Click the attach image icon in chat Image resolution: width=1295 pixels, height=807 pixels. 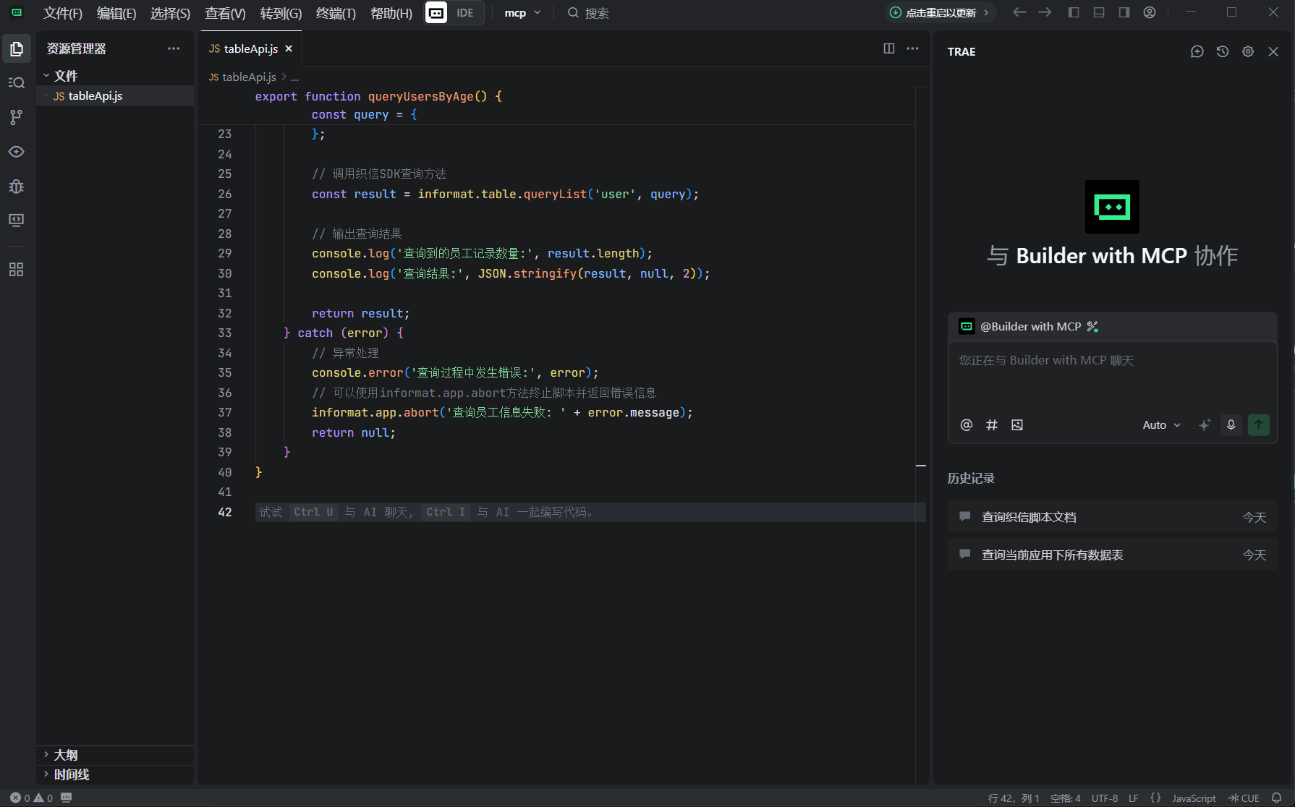click(1017, 425)
